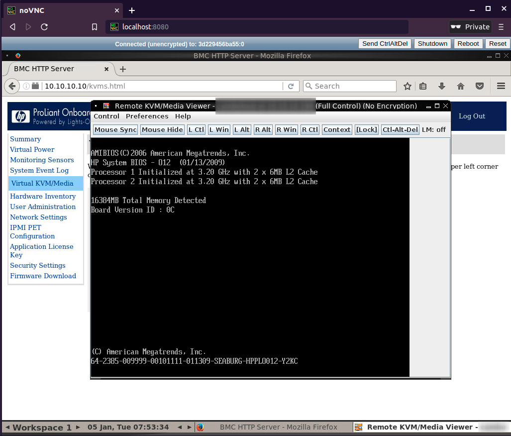Click the taskbar scroll left arrow
Viewport: 511px width, 436px height.
(180, 427)
